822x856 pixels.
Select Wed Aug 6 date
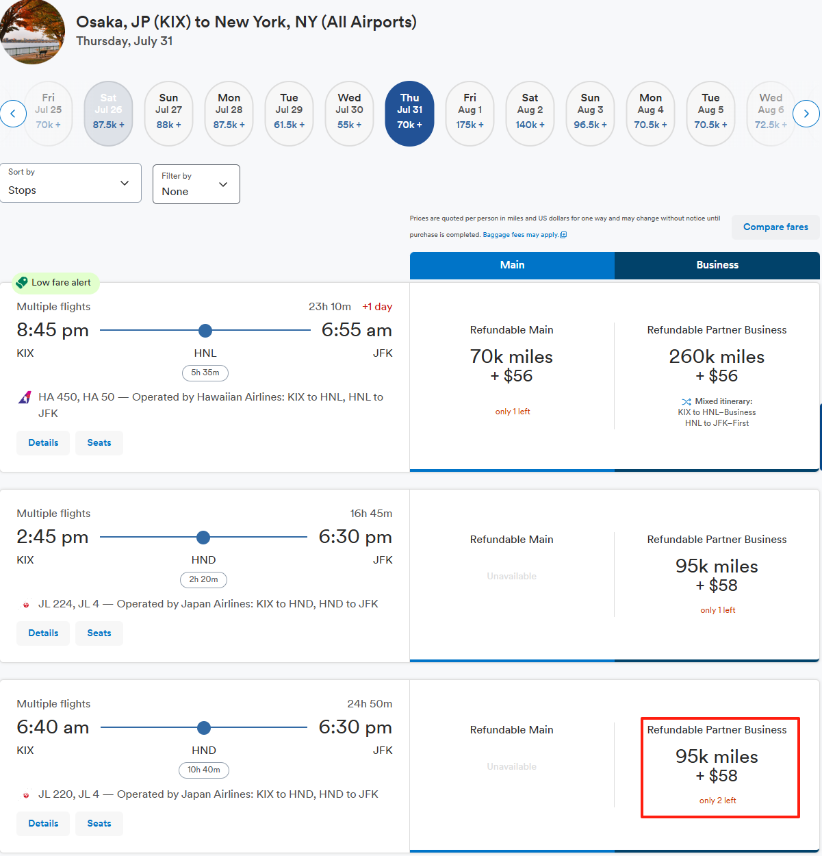[771, 114]
